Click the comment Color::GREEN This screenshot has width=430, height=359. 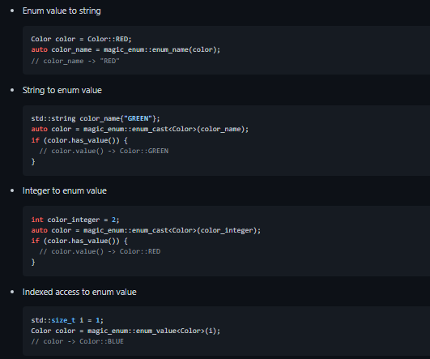pyautogui.click(x=104, y=151)
